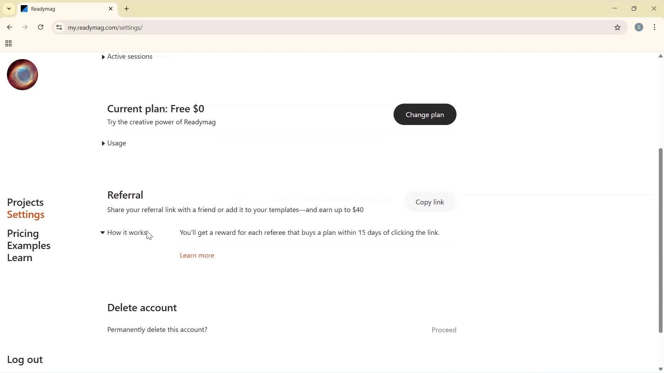Reload the current page
Viewport: 664px width, 373px height.
40,27
